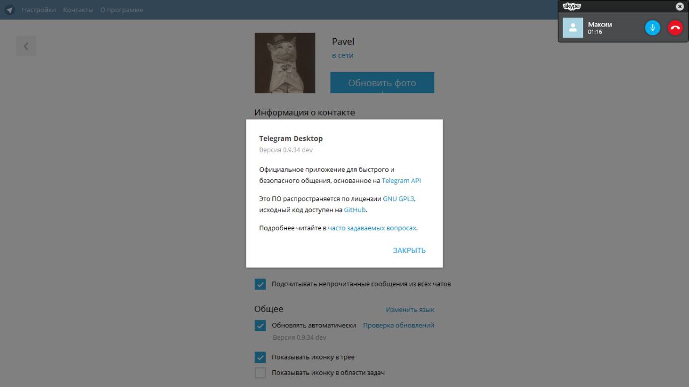Click the Skype logo in the call widget
Image resolution: width=689 pixels, height=387 pixels.
572,6
